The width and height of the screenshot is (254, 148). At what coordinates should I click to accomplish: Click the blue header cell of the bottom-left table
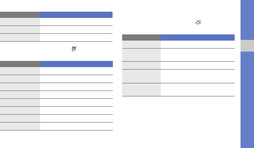click(x=76, y=64)
